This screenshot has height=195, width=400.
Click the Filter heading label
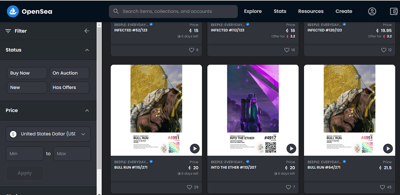(x=21, y=31)
